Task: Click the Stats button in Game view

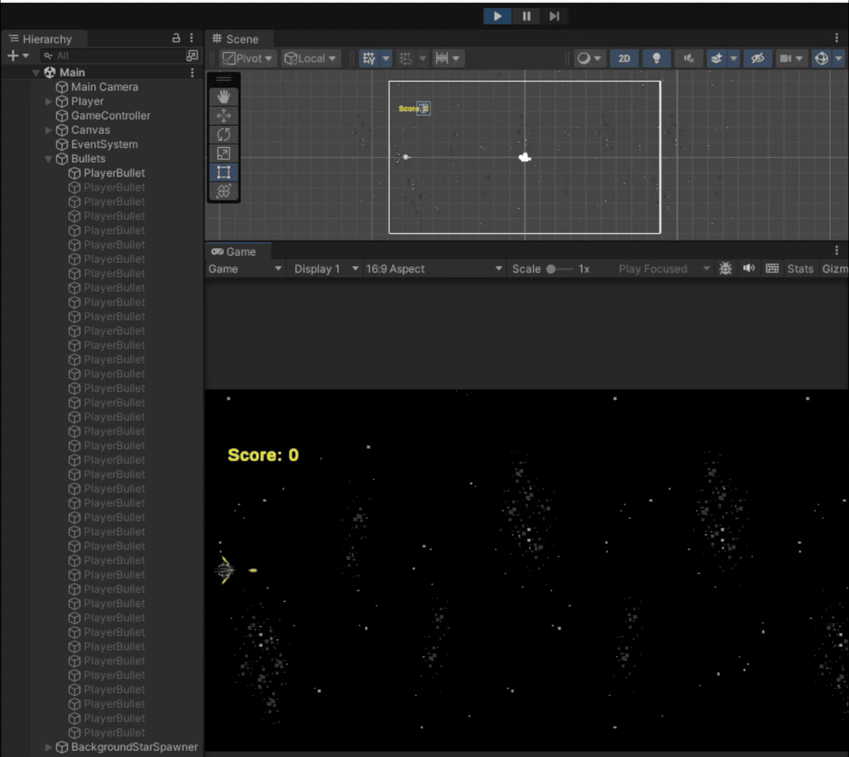Action: click(800, 268)
